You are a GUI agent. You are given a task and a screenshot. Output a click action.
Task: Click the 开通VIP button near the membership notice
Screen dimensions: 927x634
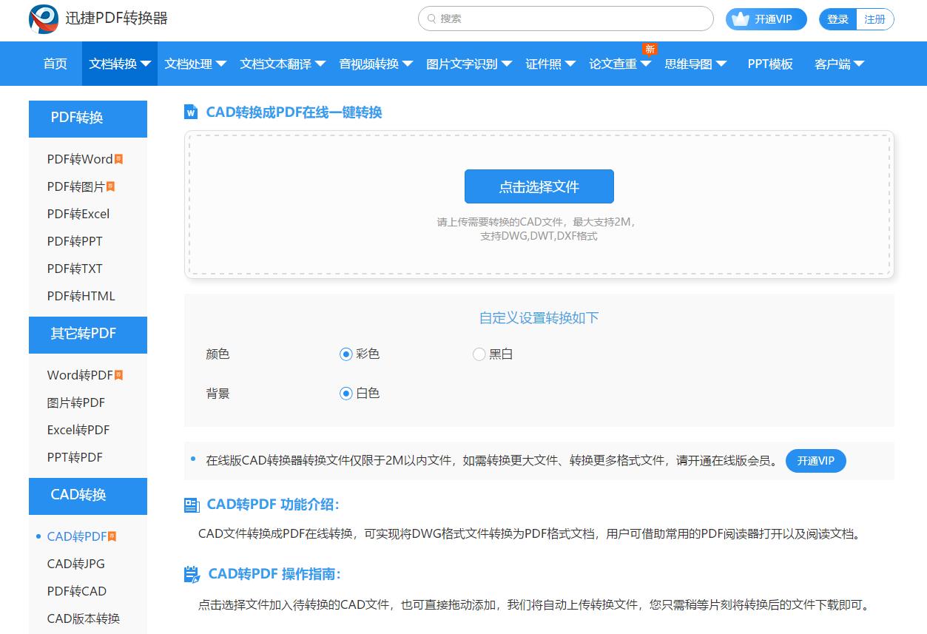[x=815, y=460]
